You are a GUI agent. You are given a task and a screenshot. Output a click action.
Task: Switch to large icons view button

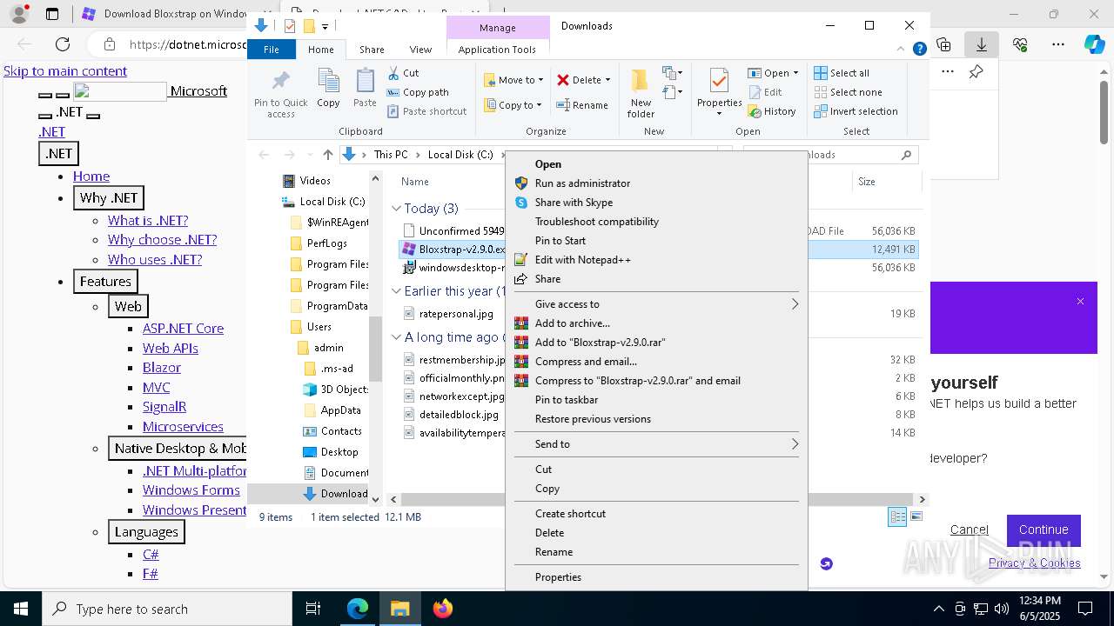click(916, 517)
